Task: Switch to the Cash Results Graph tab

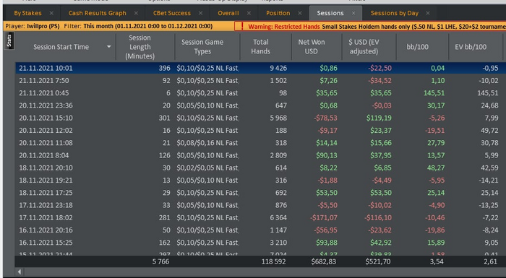Action: pyautogui.click(x=97, y=13)
